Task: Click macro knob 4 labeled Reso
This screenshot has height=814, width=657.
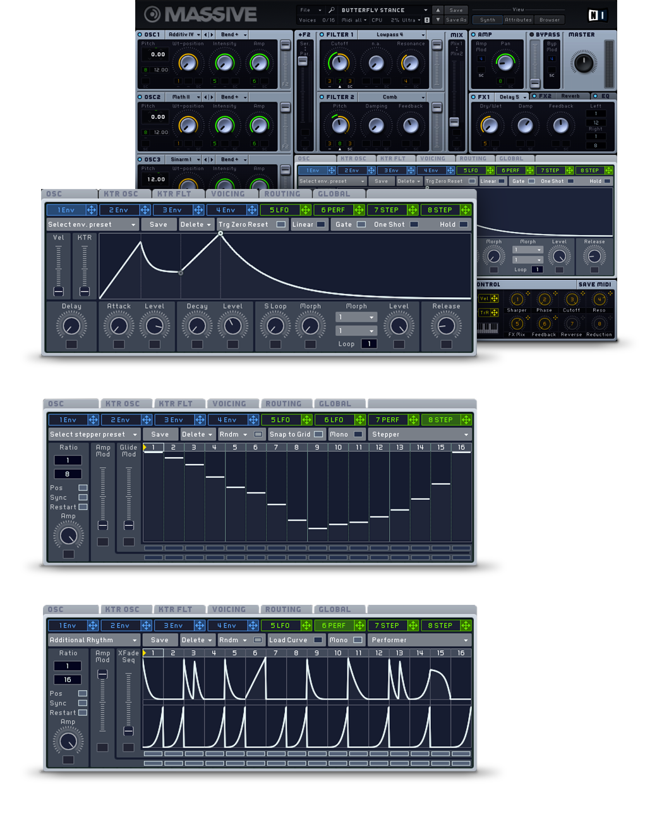Action: (599, 300)
